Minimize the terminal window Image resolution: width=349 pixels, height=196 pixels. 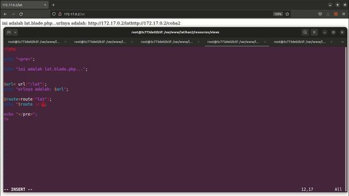click(325, 33)
